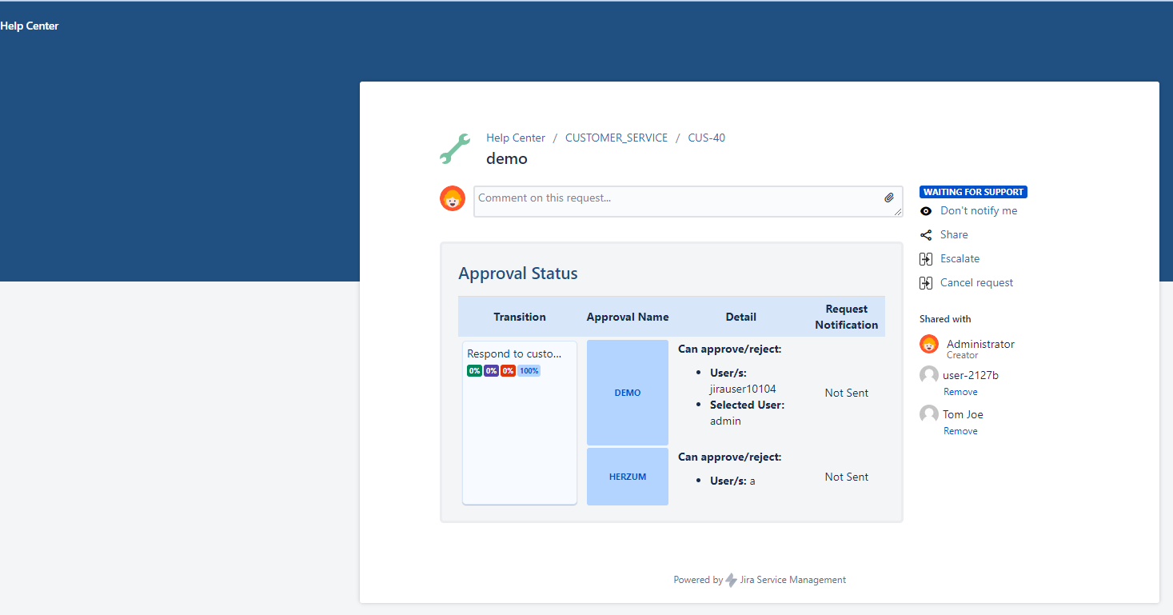Click the green wrench request type icon
Image resolution: width=1173 pixels, height=615 pixels.
click(x=455, y=150)
